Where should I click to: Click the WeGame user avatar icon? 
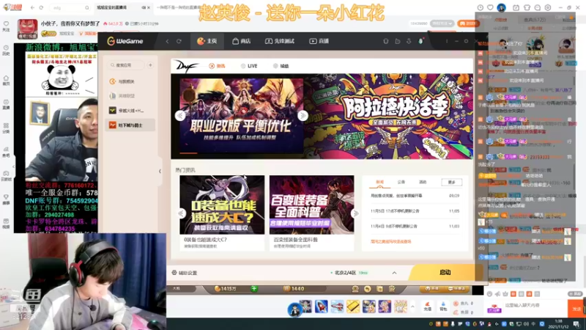(x=420, y=41)
